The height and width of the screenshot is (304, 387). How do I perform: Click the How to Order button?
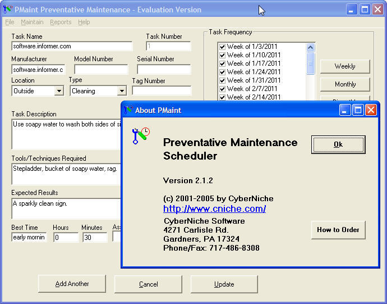338,230
